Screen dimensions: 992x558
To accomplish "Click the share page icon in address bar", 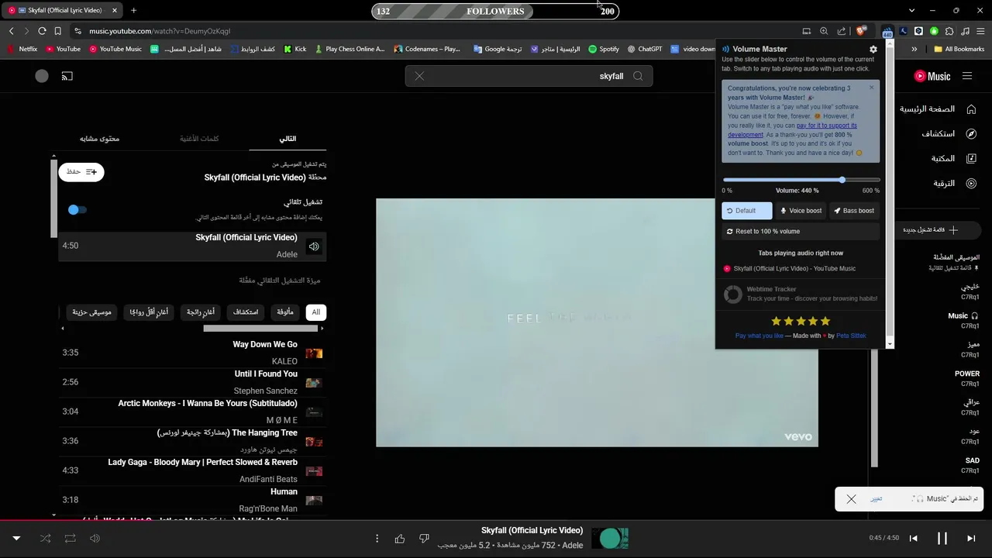I will tap(842, 31).
